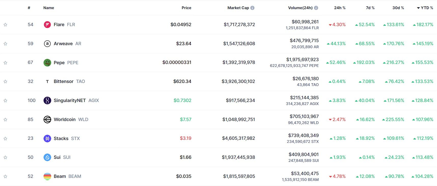Click the SingularityNET logo icon

tap(47, 100)
